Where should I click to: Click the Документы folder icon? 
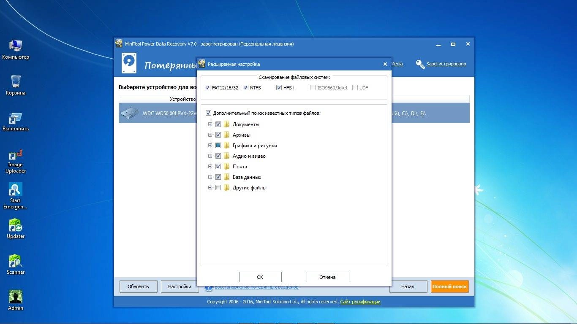click(x=226, y=124)
